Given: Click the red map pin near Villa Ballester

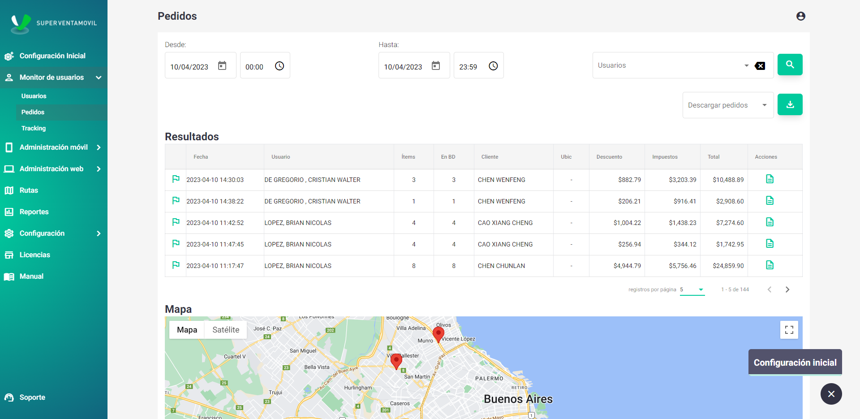Looking at the screenshot, I should (396, 361).
